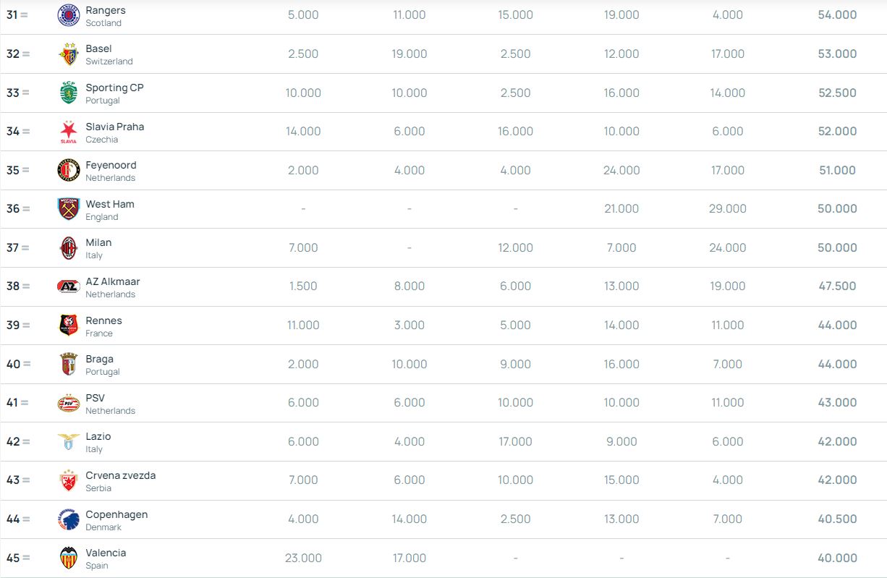Click the Basel club crest
This screenshot has height=578, width=887.
(x=69, y=54)
